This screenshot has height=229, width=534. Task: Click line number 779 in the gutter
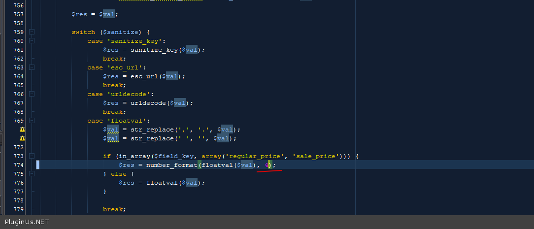pyautogui.click(x=18, y=209)
